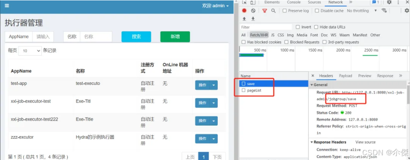This screenshot has width=410, height=160.
Task: Open the records per page select
Action: tap(30, 51)
